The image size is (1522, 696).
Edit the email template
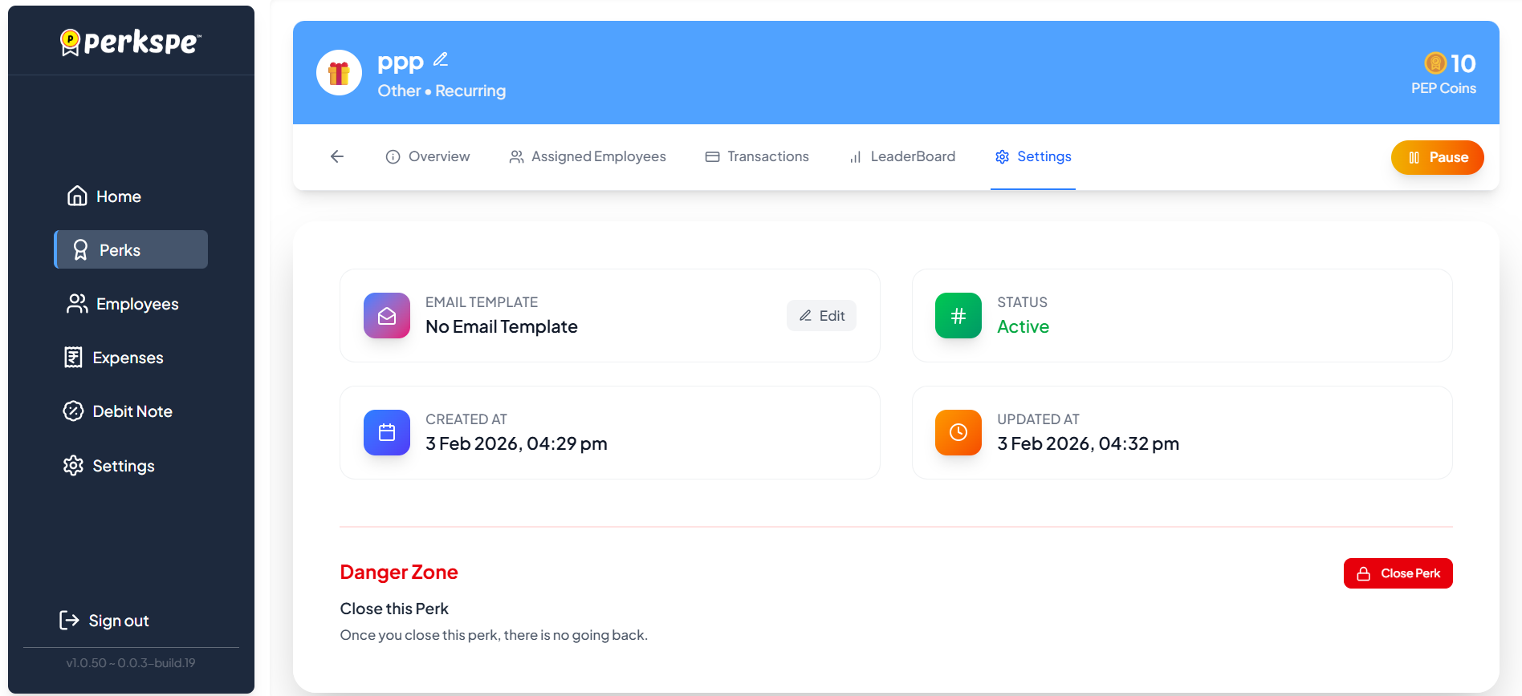click(x=821, y=316)
